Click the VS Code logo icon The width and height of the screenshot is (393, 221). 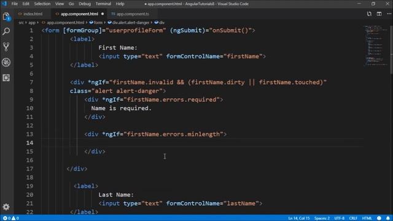tap(4, 4)
